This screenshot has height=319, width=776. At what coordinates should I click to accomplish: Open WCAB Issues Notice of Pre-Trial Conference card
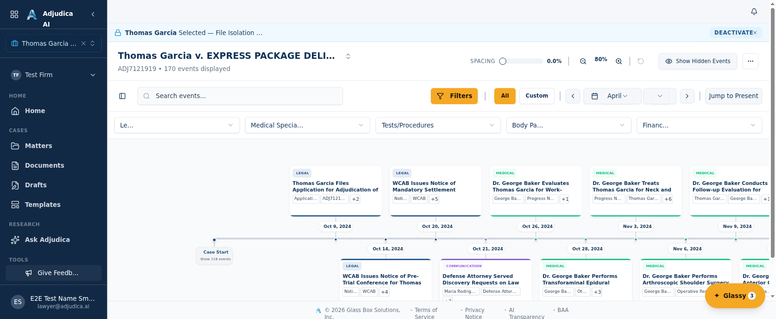pos(386,280)
